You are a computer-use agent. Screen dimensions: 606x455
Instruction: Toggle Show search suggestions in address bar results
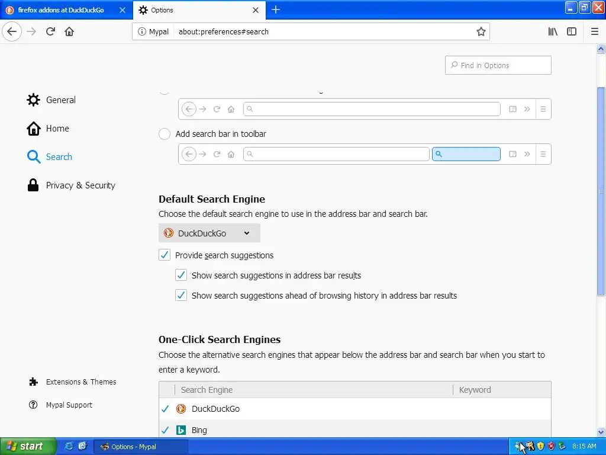[181, 275]
